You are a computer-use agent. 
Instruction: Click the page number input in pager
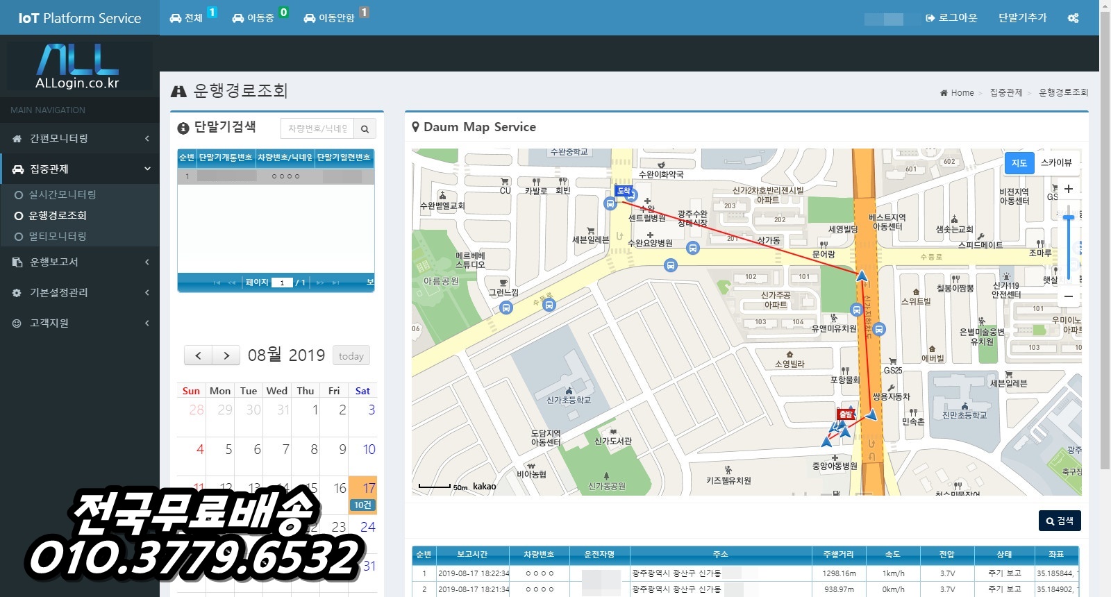pyautogui.click(x=281, y=283)
